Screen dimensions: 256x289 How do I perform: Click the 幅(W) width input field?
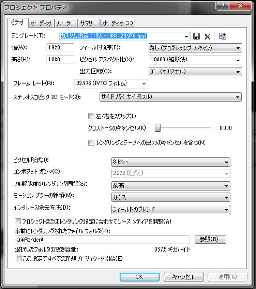coord(60,47)
